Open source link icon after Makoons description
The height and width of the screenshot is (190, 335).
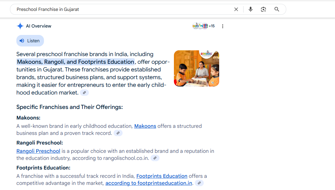(118, 133)
